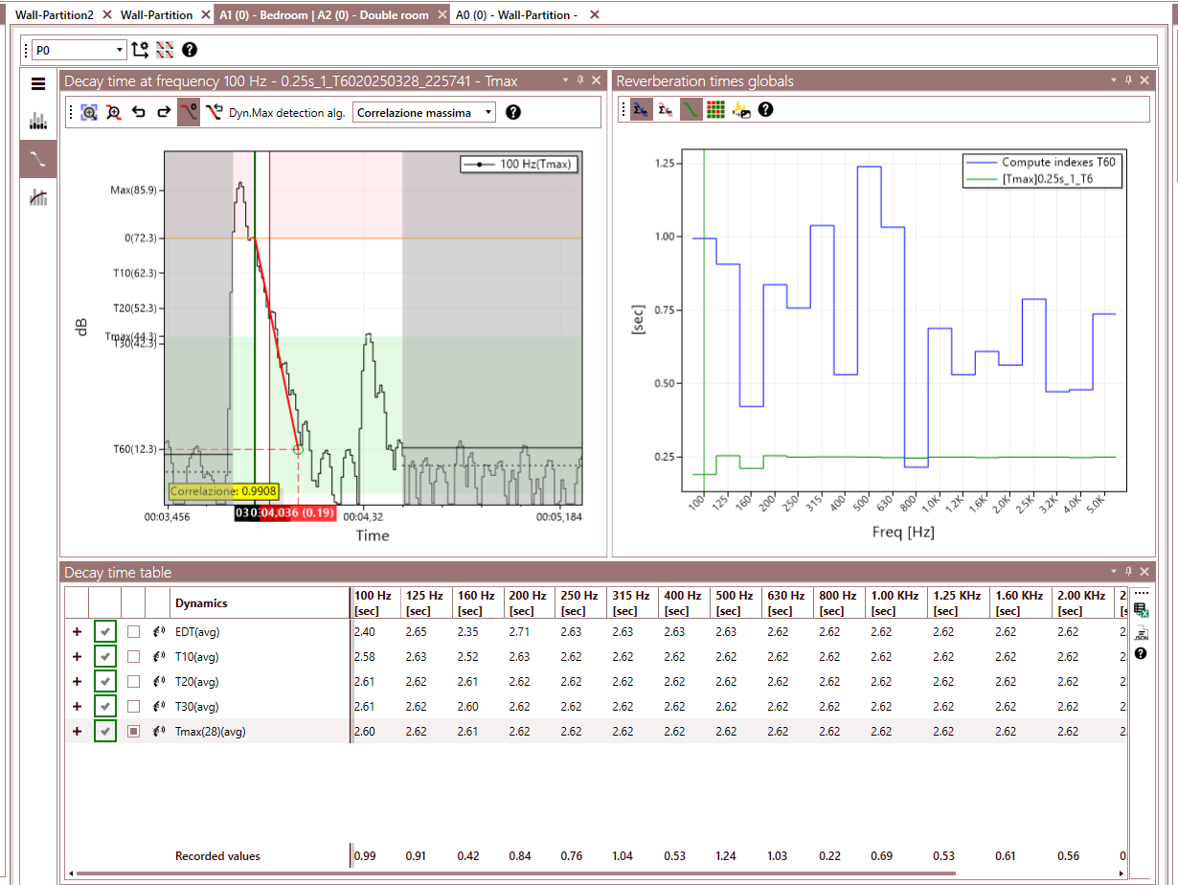Viewport: 1178px width, 885px height.
Task: Select the decay curve view in sidebar
Action: 38,159
